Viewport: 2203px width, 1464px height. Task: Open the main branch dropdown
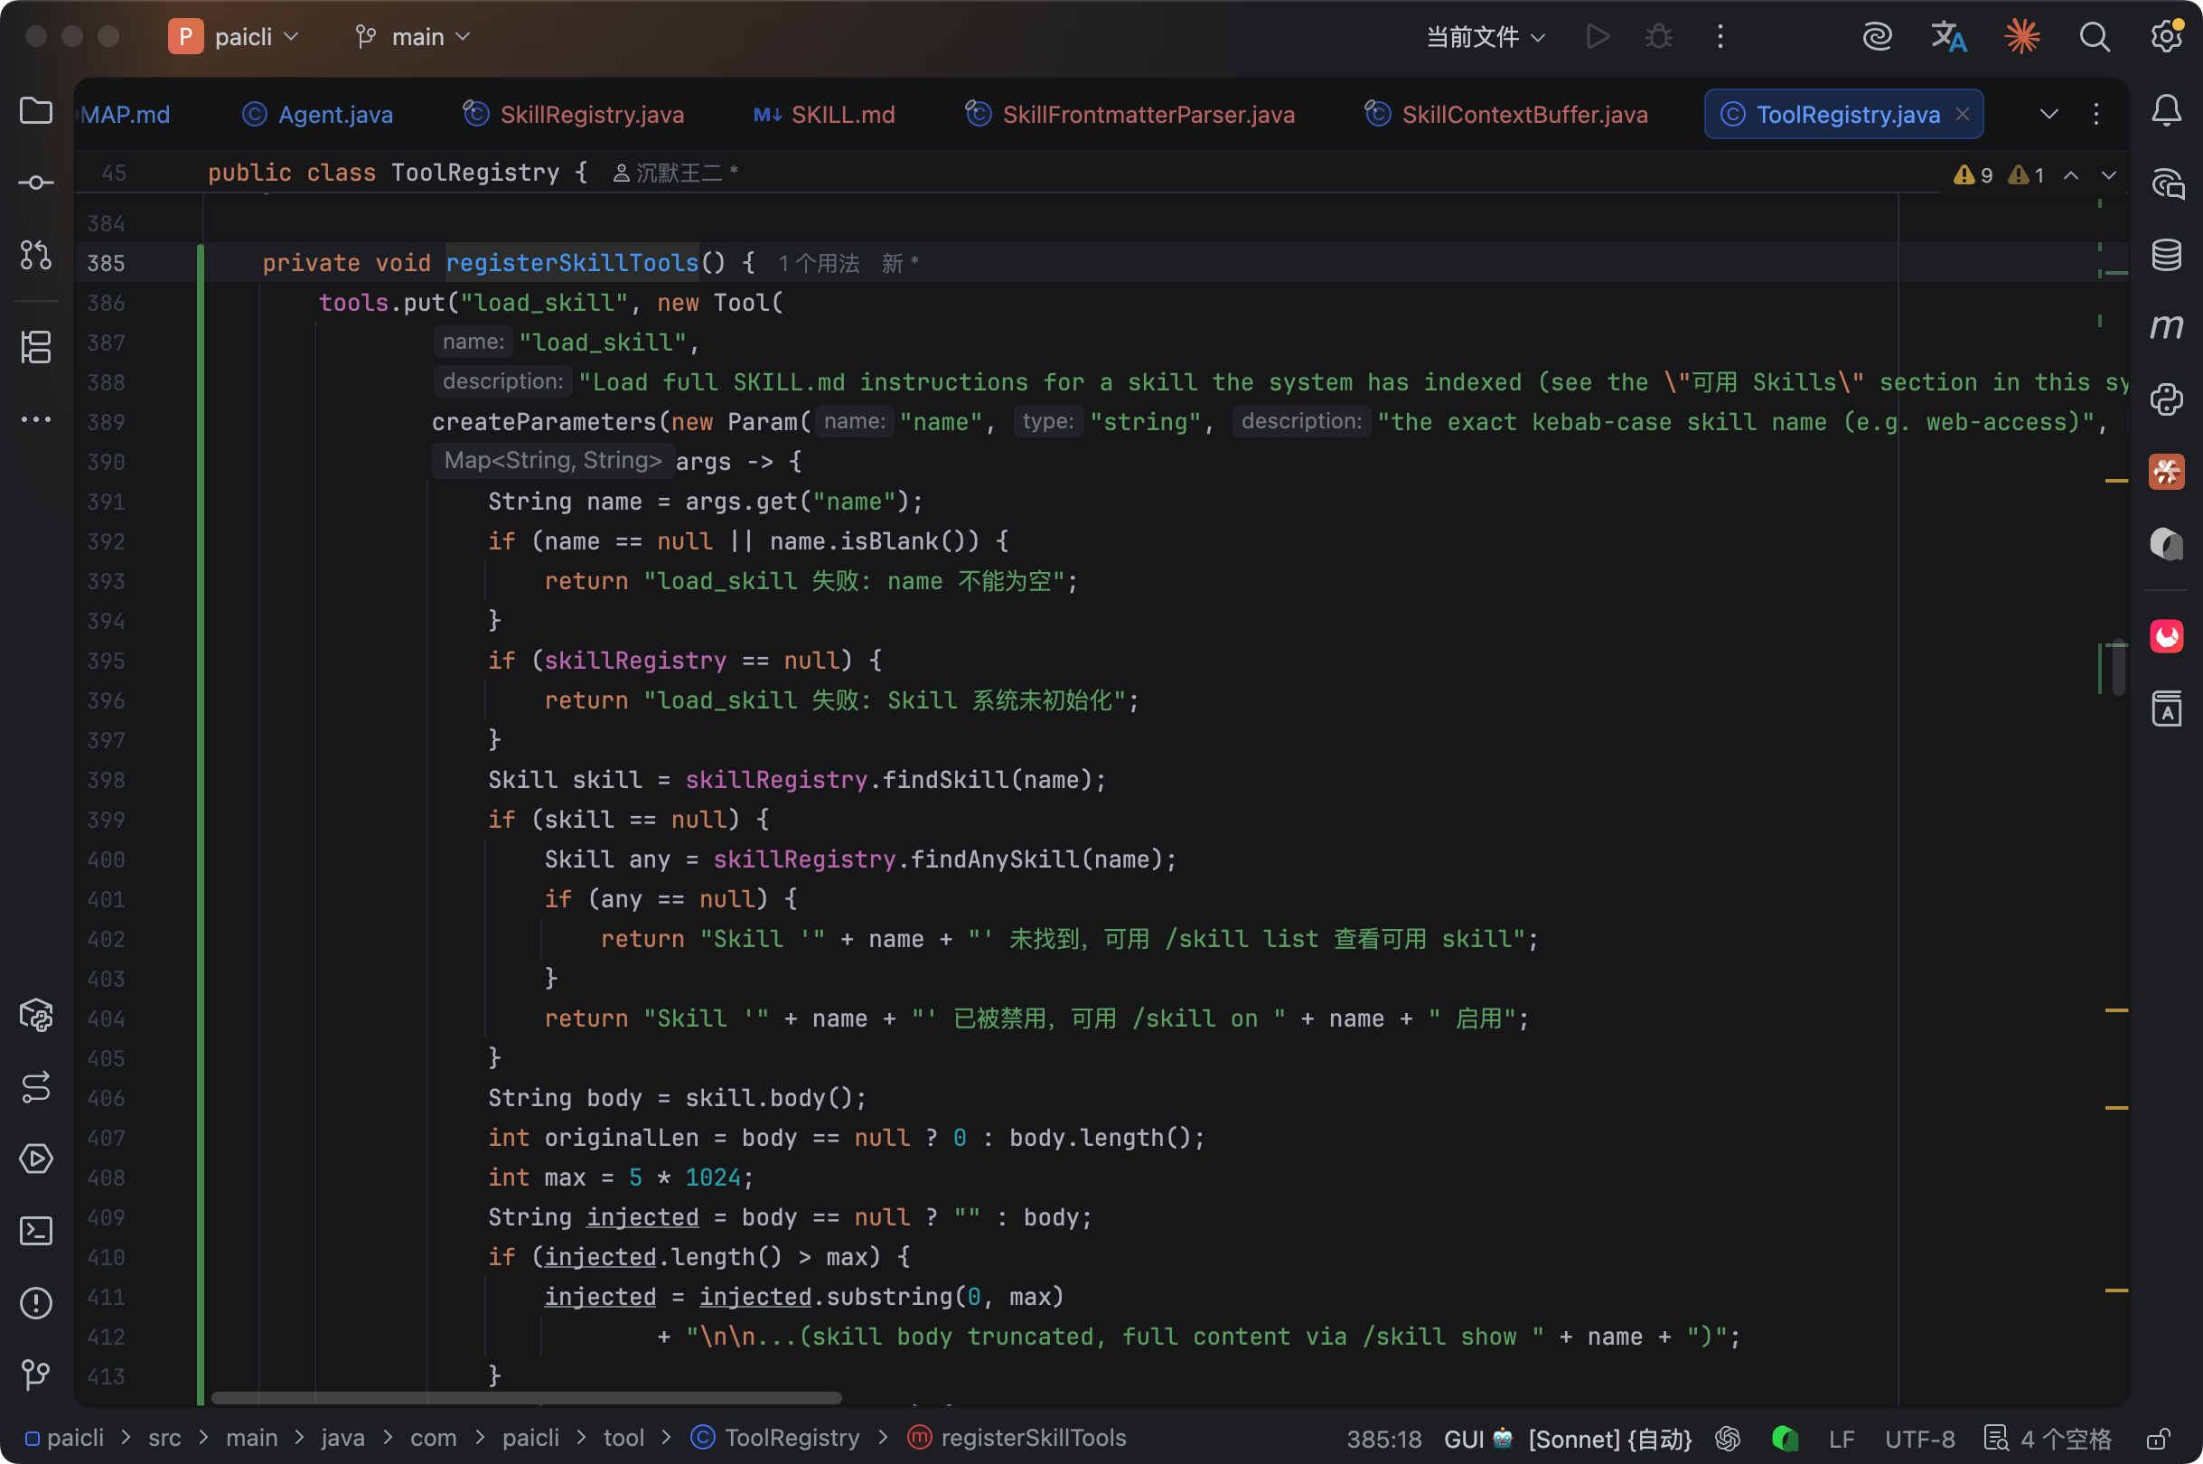(x=412, y=36)
